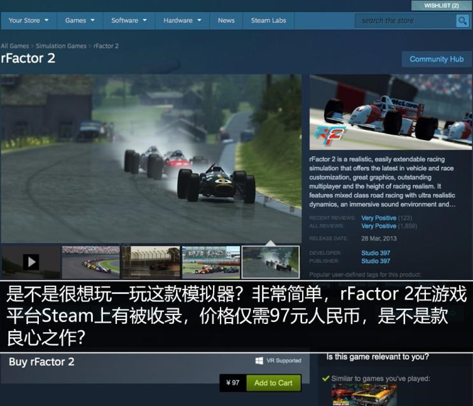Open developer Studio 397 link

pos(376,253)
